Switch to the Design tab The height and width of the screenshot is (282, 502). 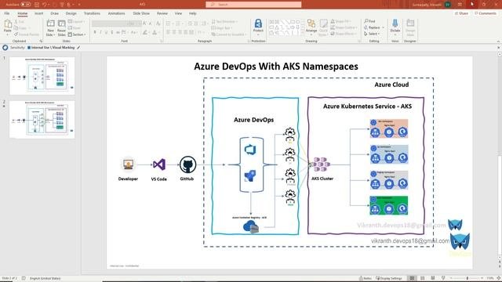coord(71,13)
